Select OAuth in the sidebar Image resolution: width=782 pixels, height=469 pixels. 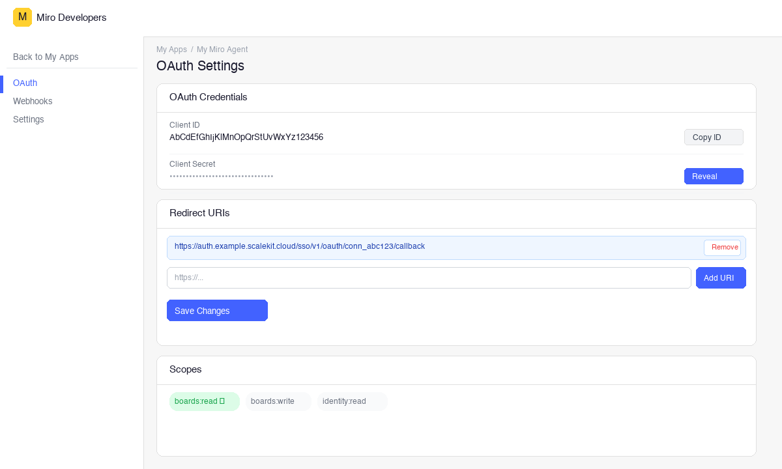[25, 83]
